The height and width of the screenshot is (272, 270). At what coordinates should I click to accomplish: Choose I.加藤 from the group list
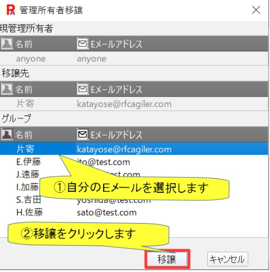pos(27,187)
